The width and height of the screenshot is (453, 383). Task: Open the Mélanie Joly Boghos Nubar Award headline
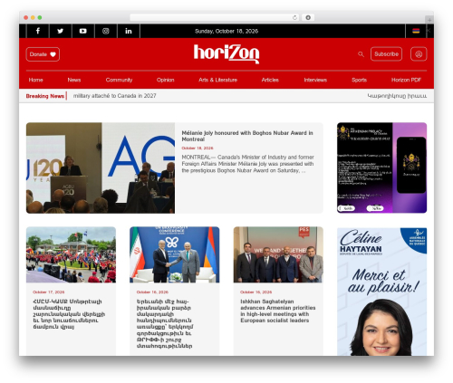[x=247, y=136]
